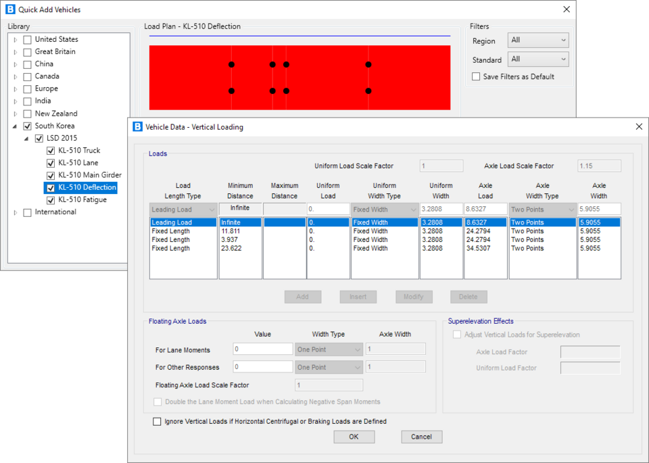Open the Region filter dropdown

[x=538, y=41]
